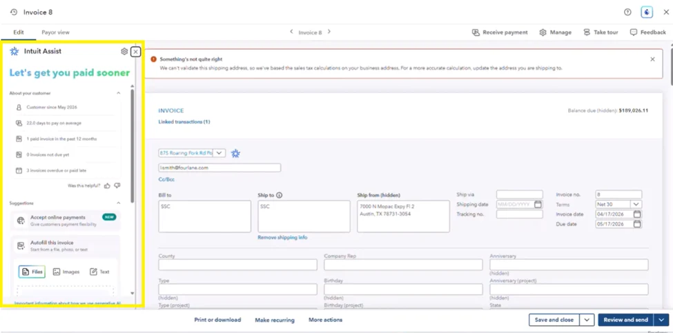673x333 pixels.
Task: Edit the customer email field
Action: click(220, 168)
